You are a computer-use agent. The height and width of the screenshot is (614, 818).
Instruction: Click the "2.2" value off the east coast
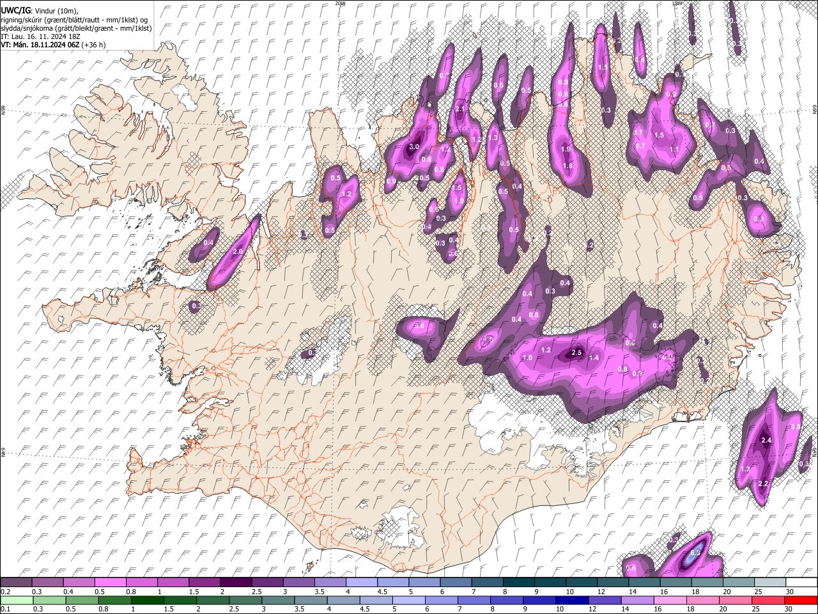[762, 484]
